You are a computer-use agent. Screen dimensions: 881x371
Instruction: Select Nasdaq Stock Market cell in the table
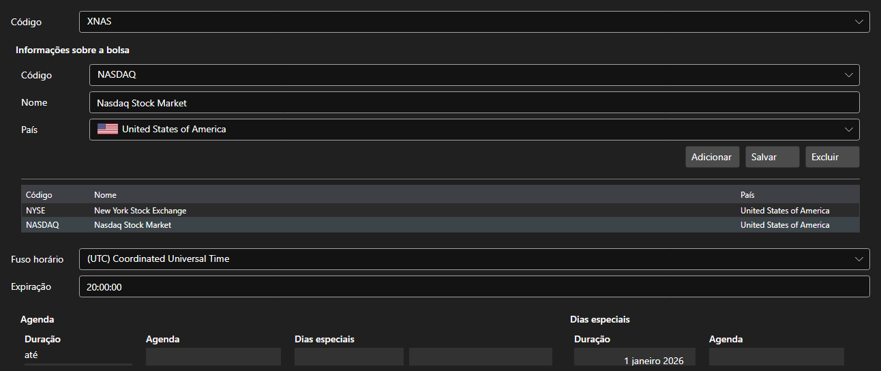click(132, 225)
